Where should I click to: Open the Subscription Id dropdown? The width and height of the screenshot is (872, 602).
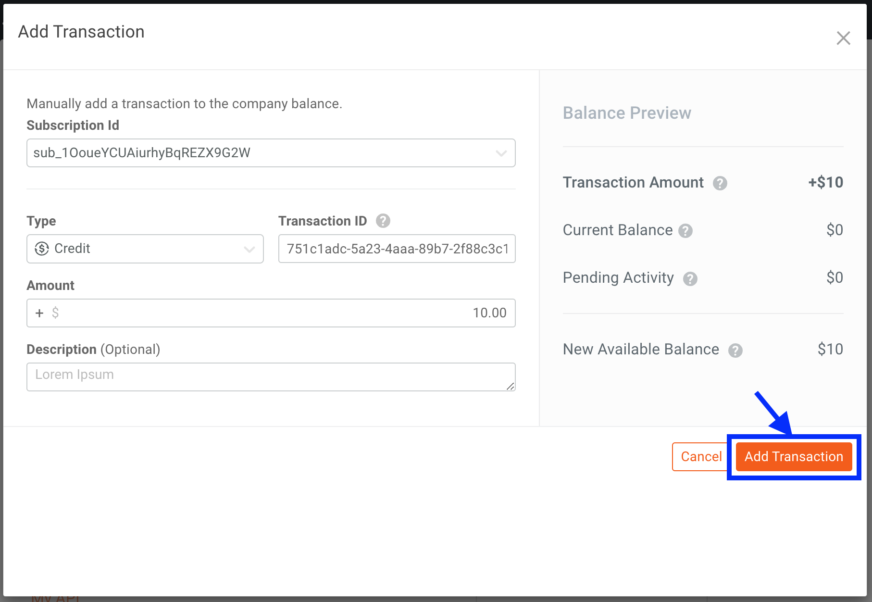pos(501,153)
